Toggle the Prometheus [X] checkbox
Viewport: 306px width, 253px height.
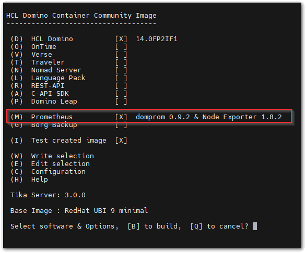pyautogui.click(x=121, y=117)
